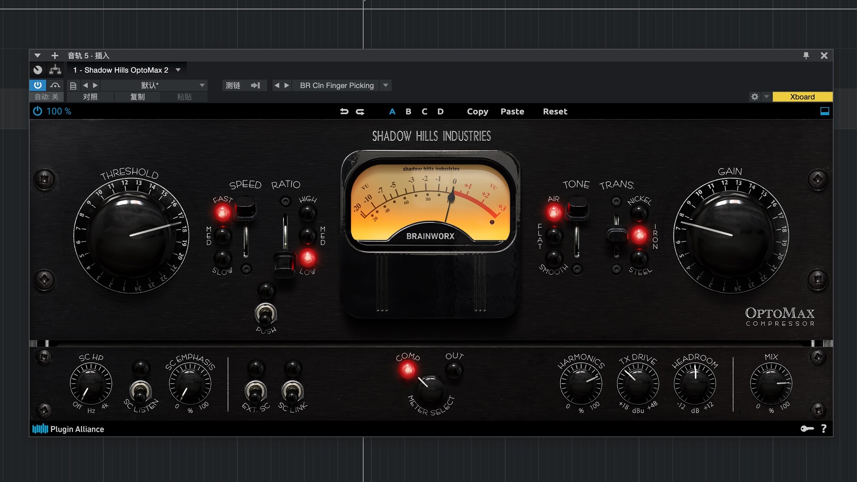
Task: Select settings slot D
Action: point(441,112)
